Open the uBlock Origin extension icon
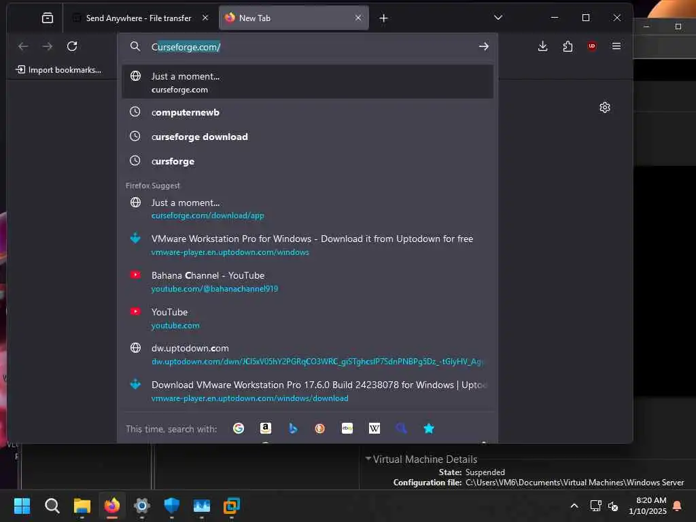 (592, 46)
